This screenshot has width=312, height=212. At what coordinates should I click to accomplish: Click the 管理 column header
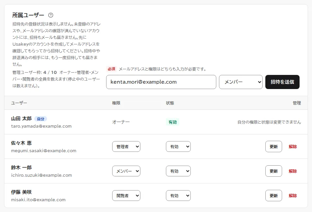pos(297,103)
